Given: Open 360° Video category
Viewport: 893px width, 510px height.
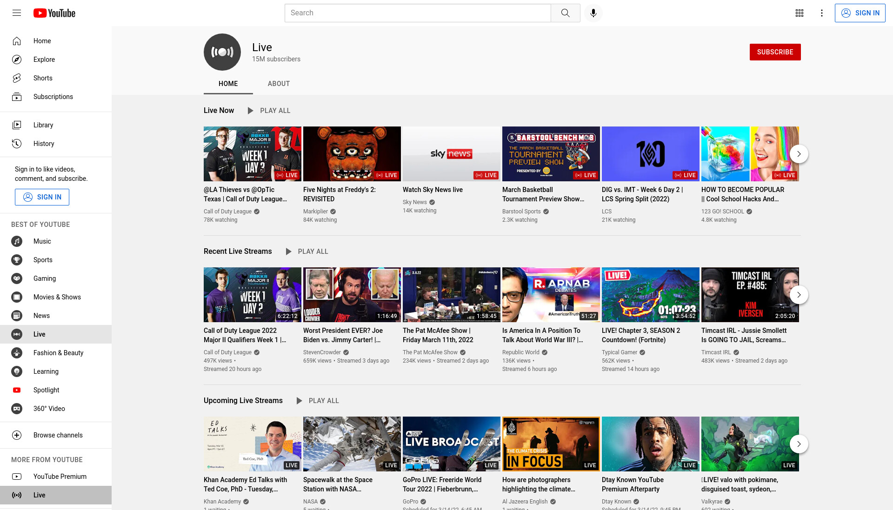Looking at the screenshot, I should (x=56, y=409).
